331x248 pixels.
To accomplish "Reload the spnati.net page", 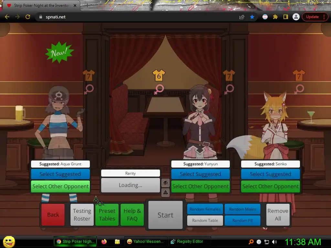I will [x=28, y=17].
